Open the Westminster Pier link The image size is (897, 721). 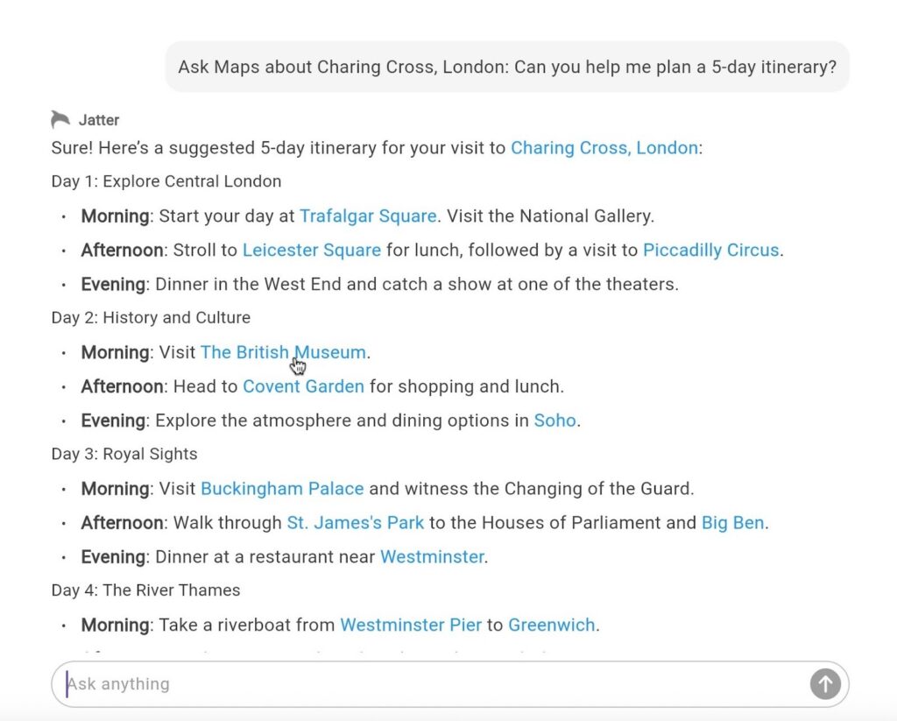[411, 626]
